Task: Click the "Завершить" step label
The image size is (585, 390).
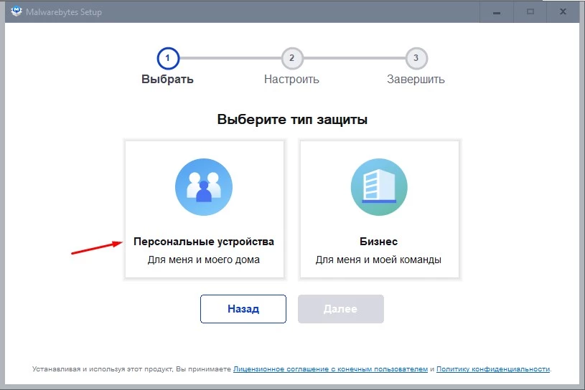Action: (x=416, y=80)
